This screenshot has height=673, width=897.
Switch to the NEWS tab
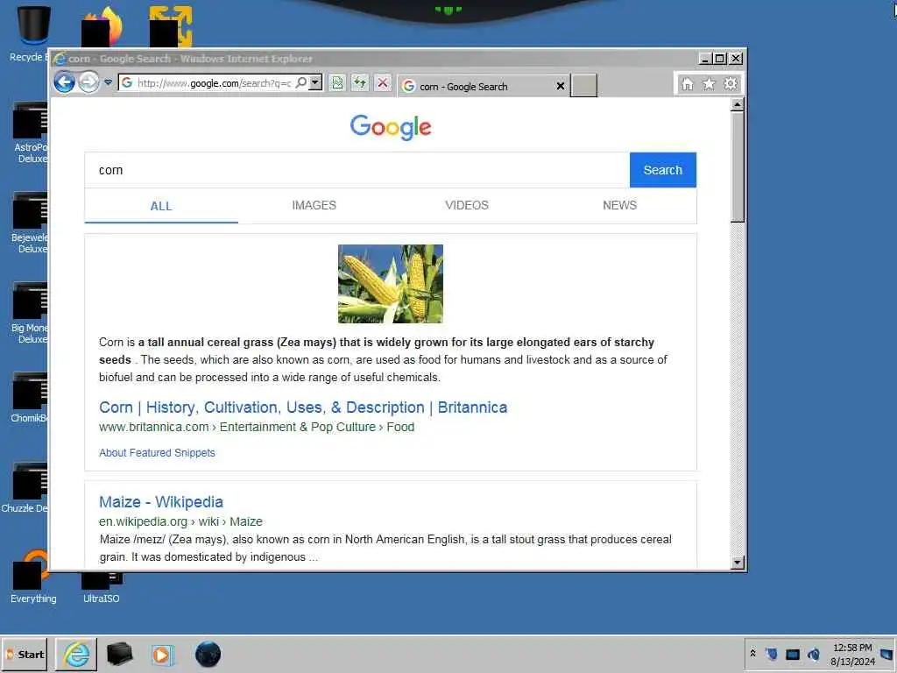[x=619, y=205]
